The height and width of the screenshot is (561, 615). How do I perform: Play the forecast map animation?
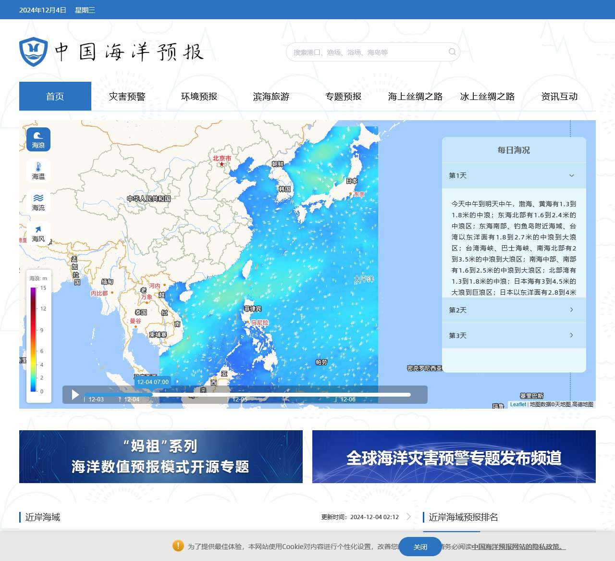coord(75,395)
